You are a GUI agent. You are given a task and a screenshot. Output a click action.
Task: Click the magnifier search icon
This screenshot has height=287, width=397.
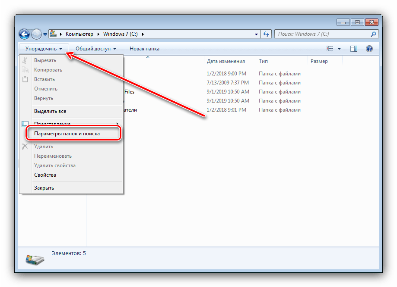point(373,34)
